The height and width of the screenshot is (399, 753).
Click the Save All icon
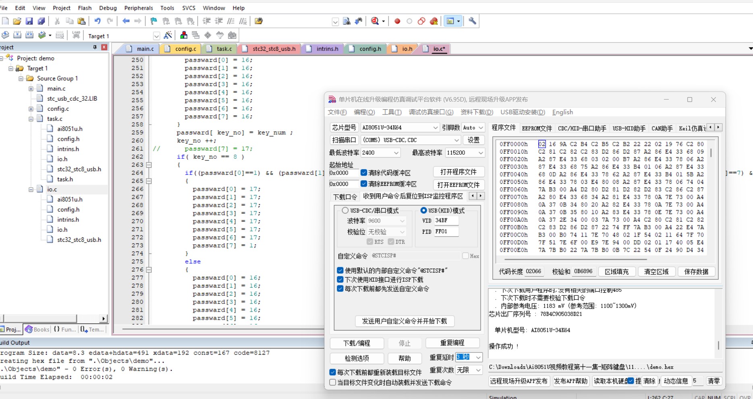point(41,21)
